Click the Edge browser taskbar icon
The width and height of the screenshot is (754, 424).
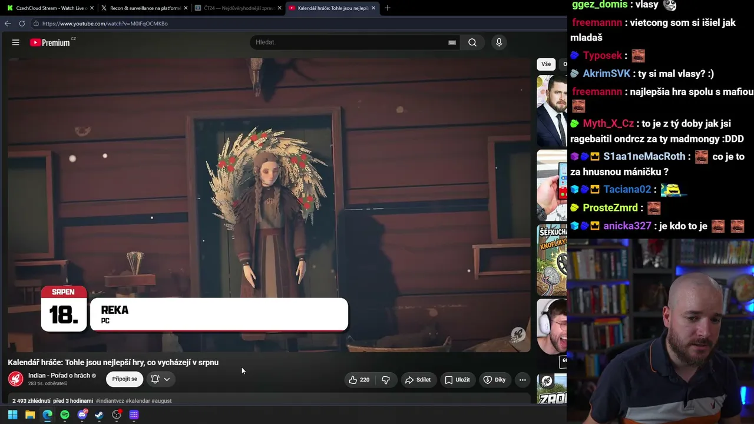[x=47, y=415]
